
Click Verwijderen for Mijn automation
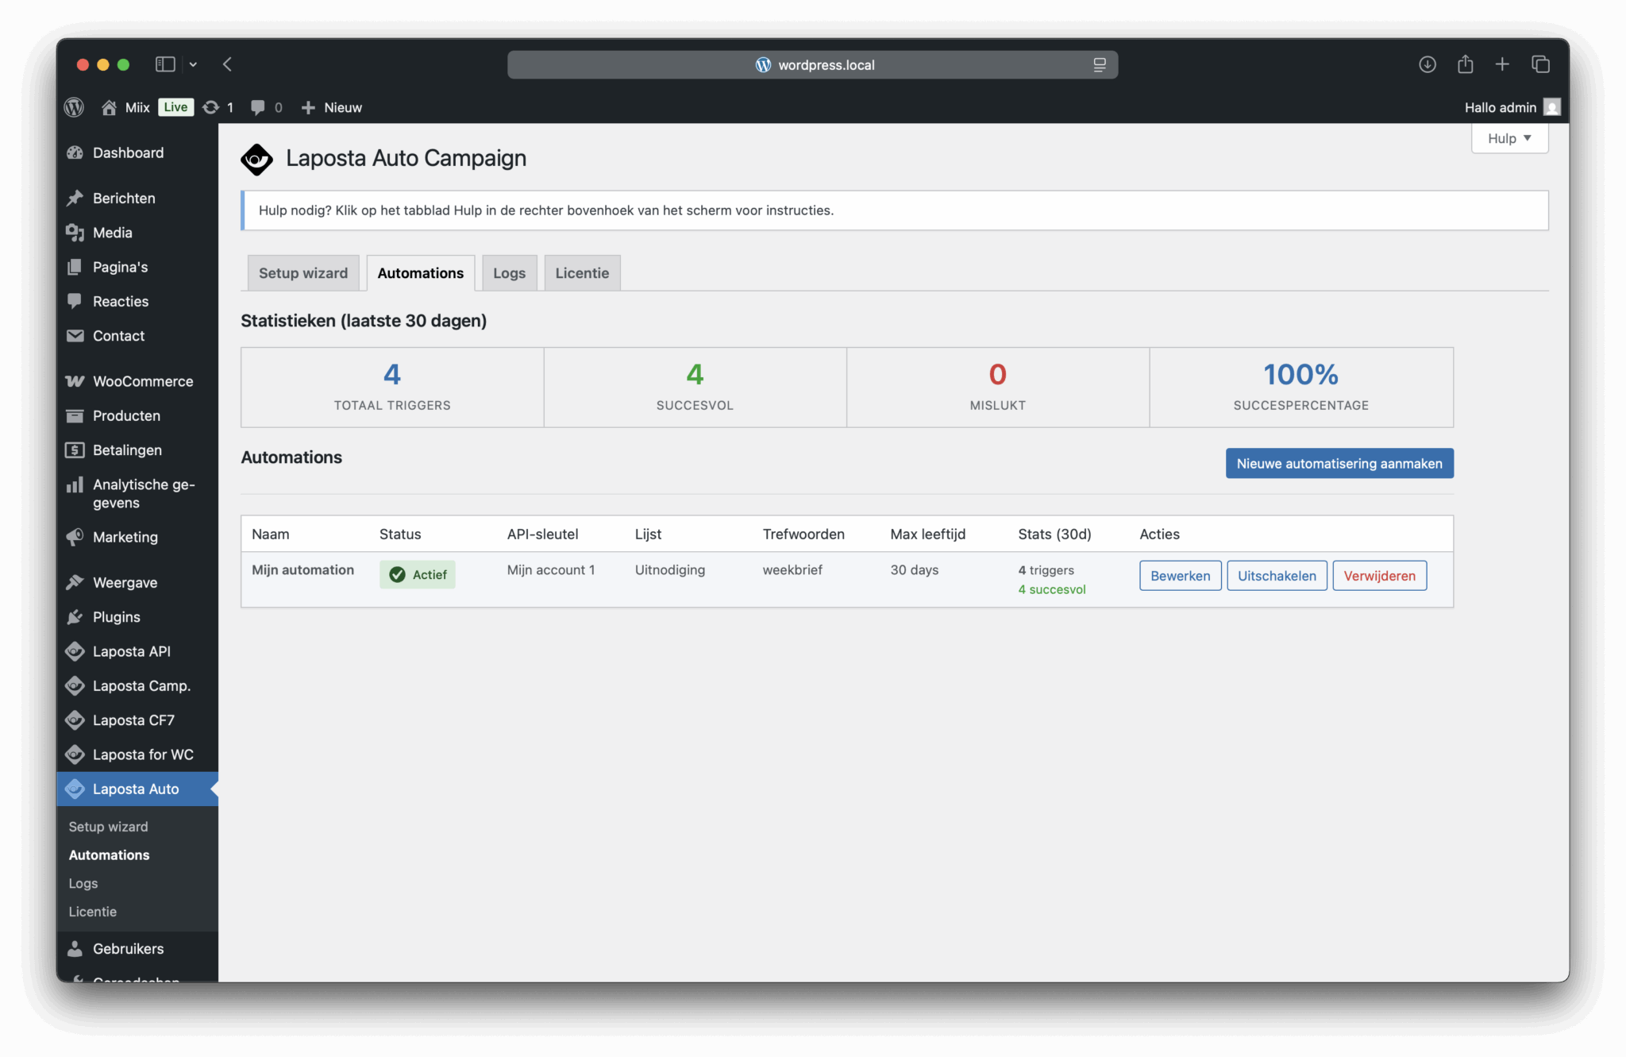pos(1379,576)
